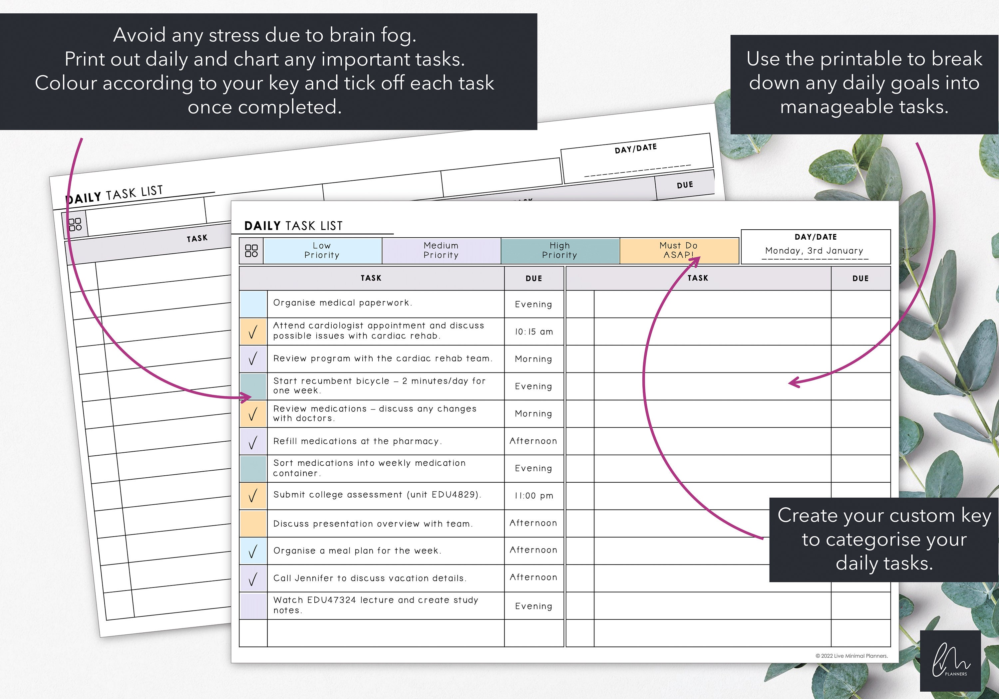The width and height of the screenshot is (999, 699).
Task: Select the Medium Priority purple swatch
Action: [x=441, y=251]
